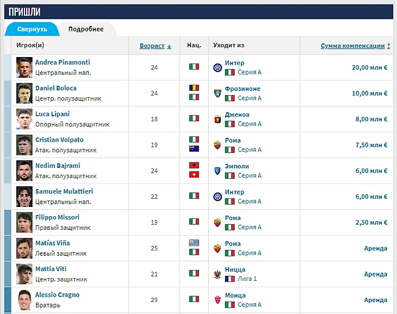This screenshot has height=314, width=397.
Task: Click Andrea Pinamonti's portrait photo
Action: point(24,67)
